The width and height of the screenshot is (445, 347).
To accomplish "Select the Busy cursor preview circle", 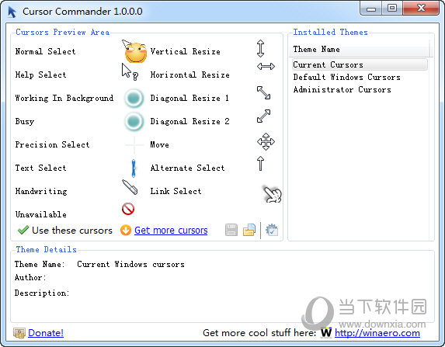I will [x=134, y=121].
